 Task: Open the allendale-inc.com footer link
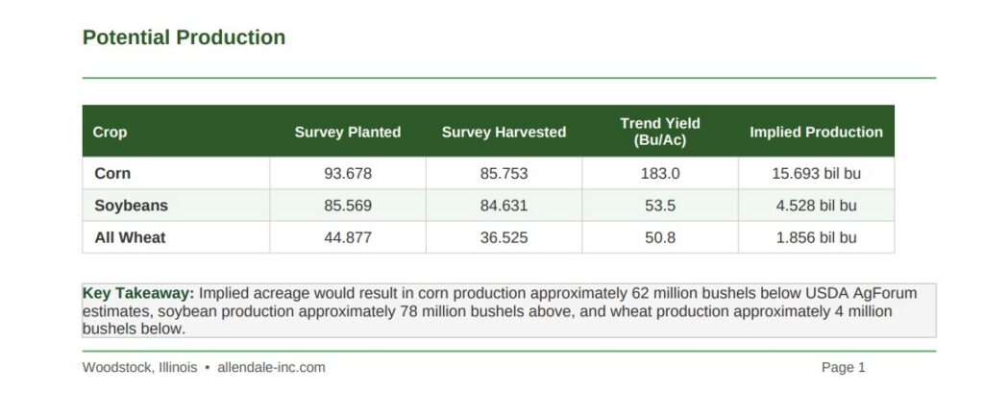271,367
